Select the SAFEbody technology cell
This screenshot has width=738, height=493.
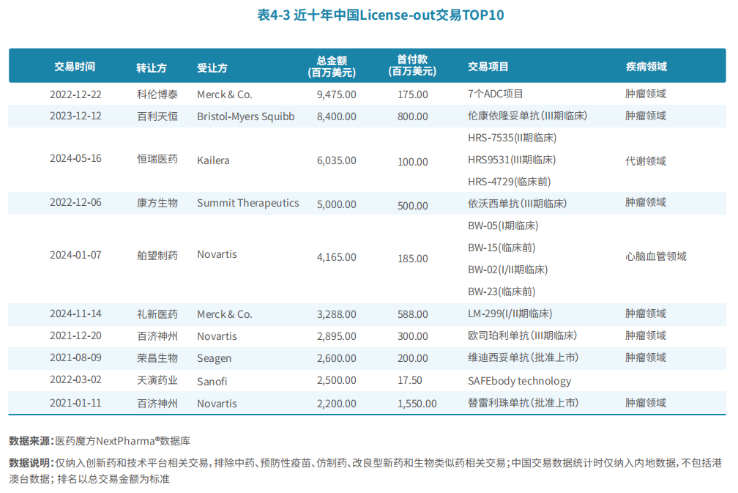point(519,381)
